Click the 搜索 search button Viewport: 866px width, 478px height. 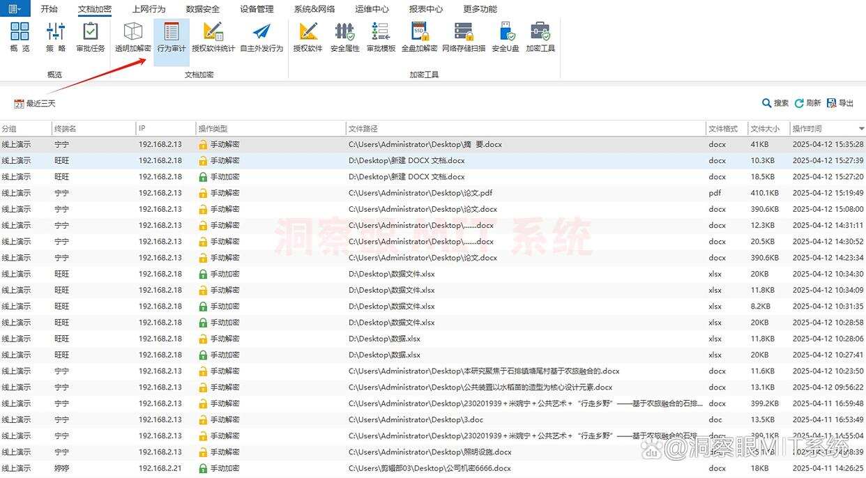point(776,102)
